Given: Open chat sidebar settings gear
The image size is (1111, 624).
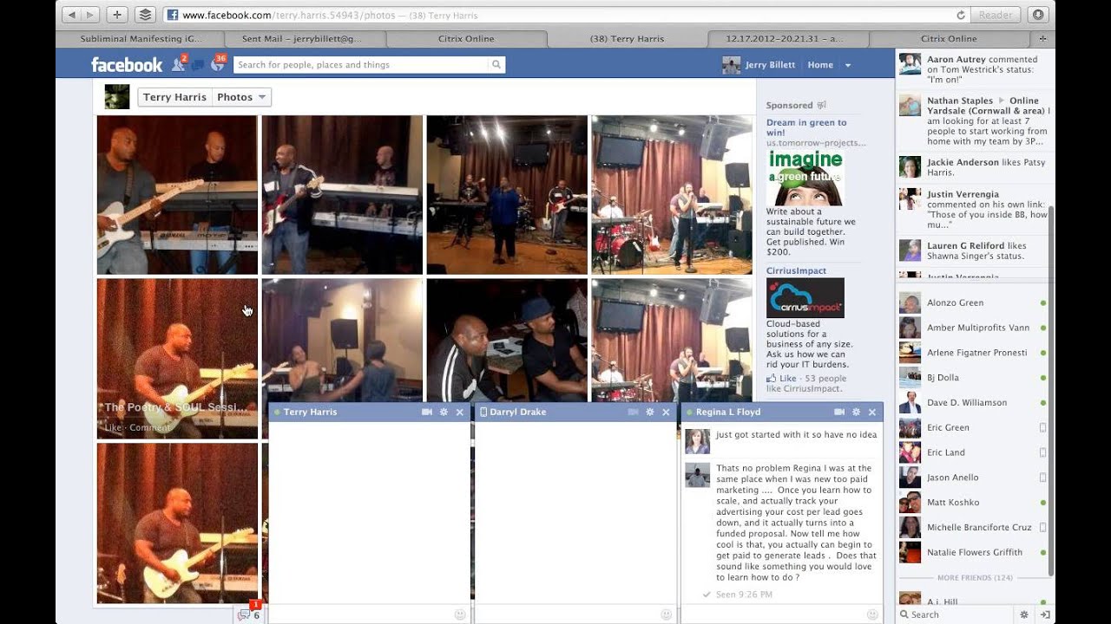Looking at the screenshot, I should pyautogui.click(x=1024, y=614).
